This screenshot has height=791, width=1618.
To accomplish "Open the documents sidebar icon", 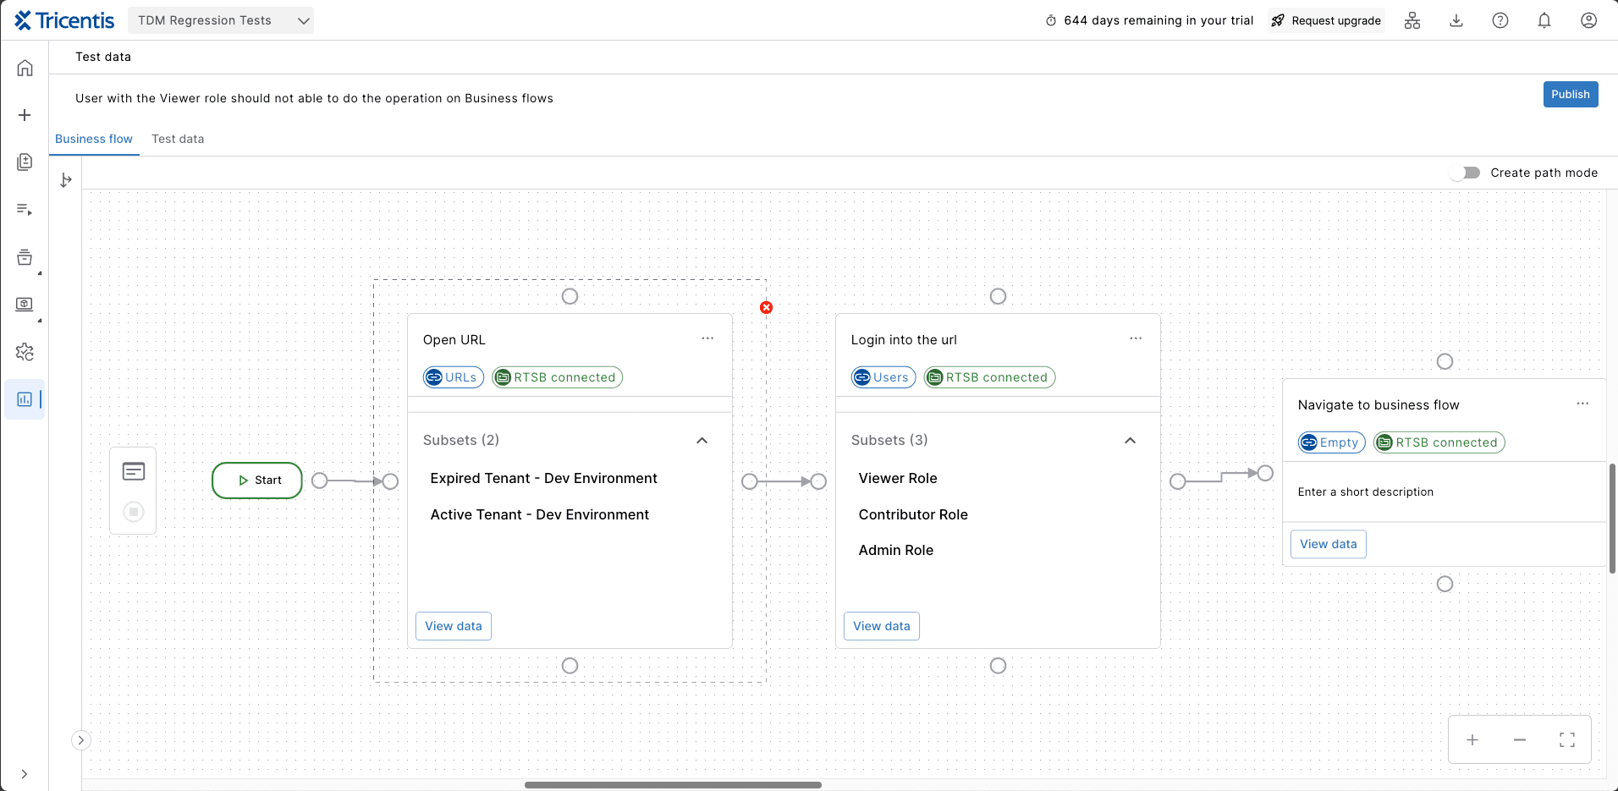I will click(25, 162).
